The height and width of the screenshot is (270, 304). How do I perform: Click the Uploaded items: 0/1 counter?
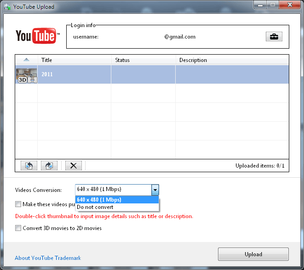[260, 166]
